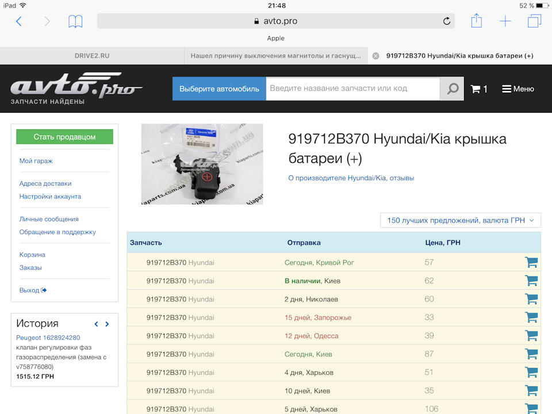This screenshot has height=414, width=552.
Task: Click the magnifier search button
Action: point(452,89)
